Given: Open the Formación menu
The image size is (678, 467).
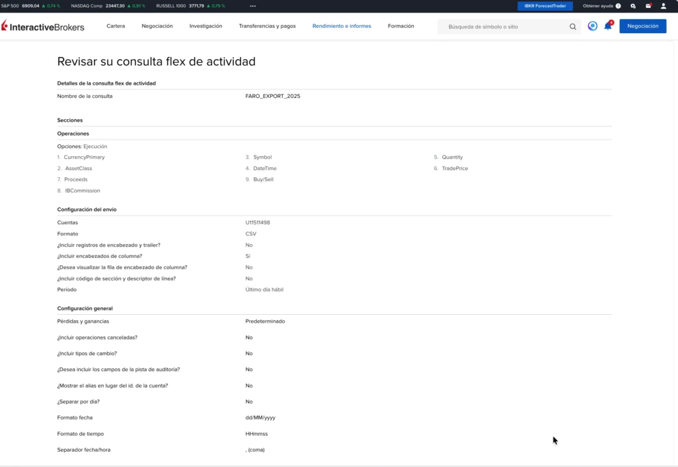Looking at the screenshot, I should click(401, 26).
